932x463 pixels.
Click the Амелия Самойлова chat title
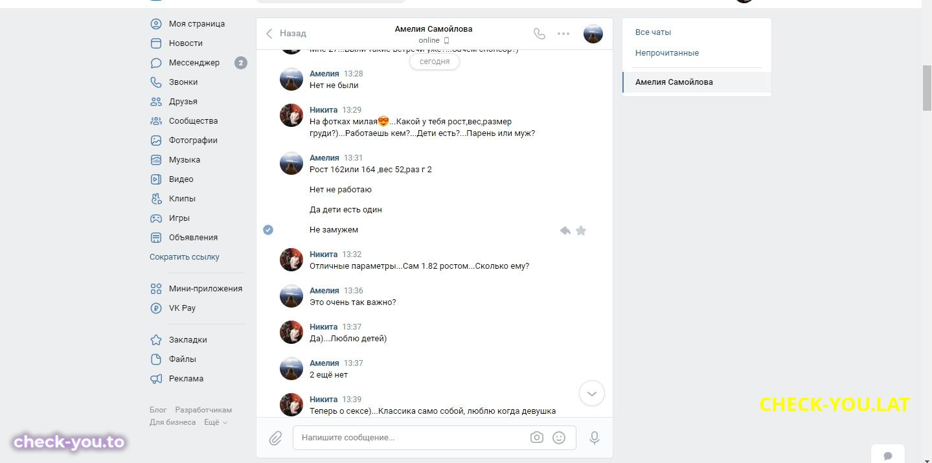(433, 29)
